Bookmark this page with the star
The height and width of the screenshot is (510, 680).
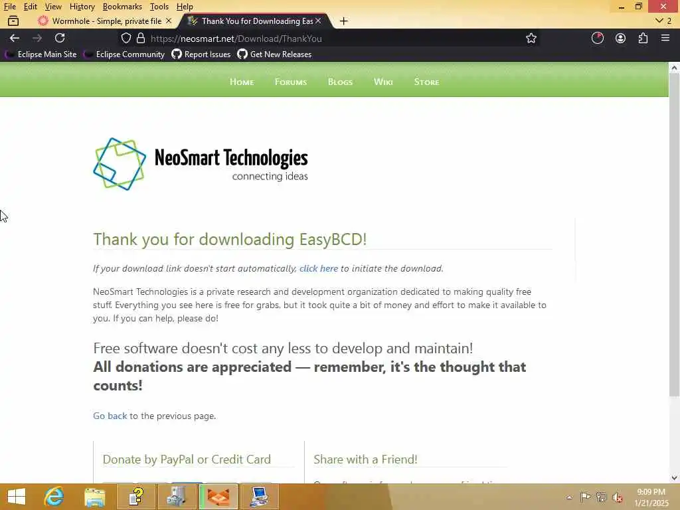tap(531, 38)
